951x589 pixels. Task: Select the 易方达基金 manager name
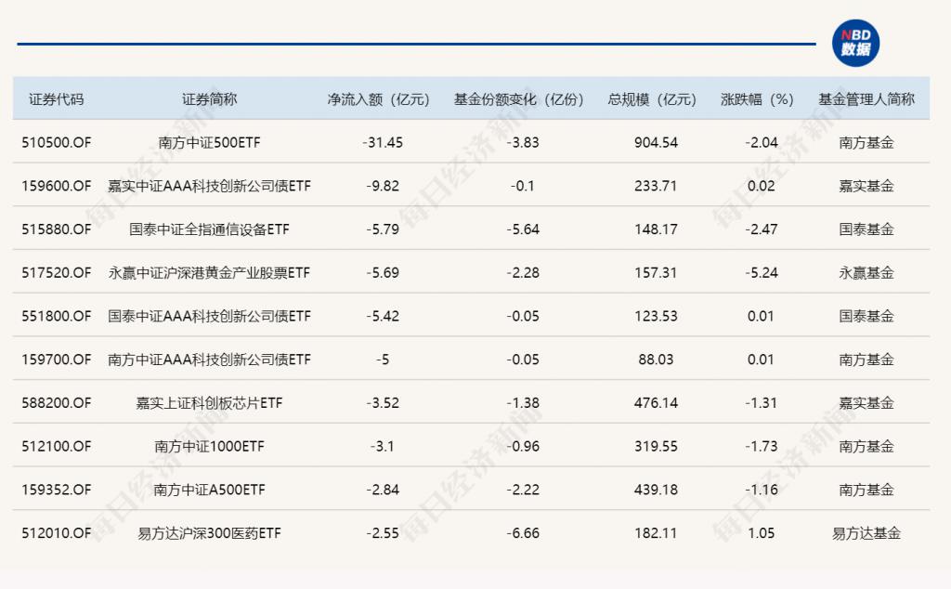coord(865,533)
